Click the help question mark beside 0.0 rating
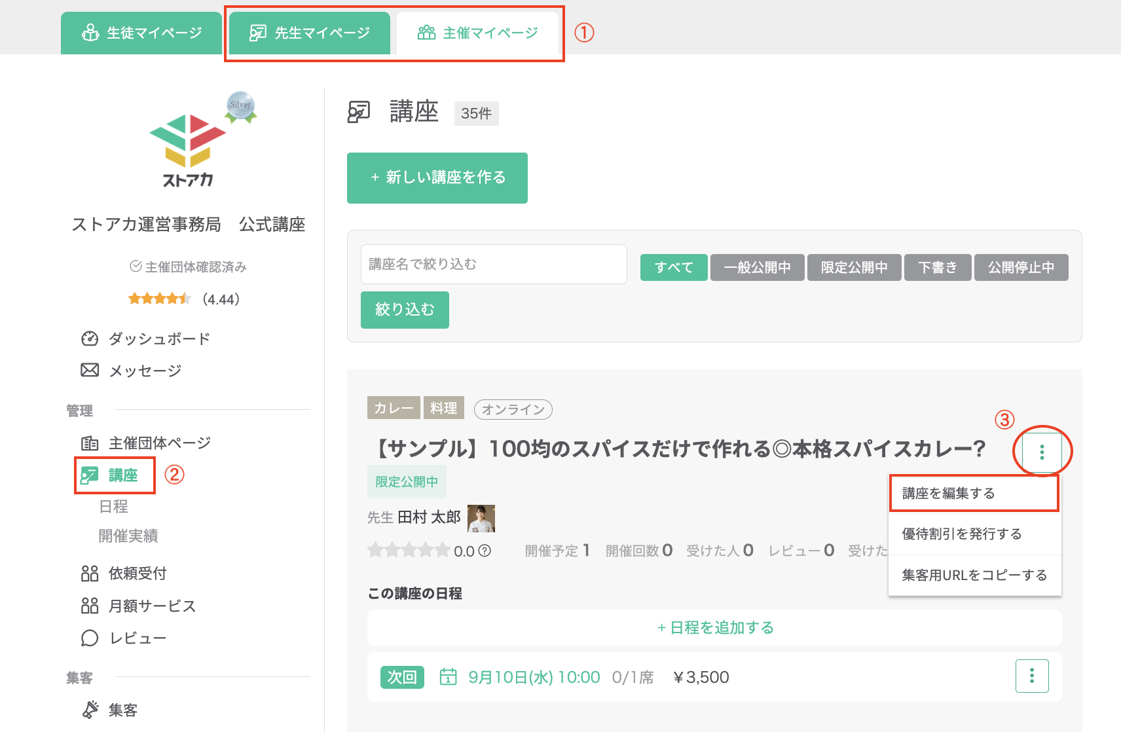Viewport: 1121px width, 732px height. click(x=485, y=551)
